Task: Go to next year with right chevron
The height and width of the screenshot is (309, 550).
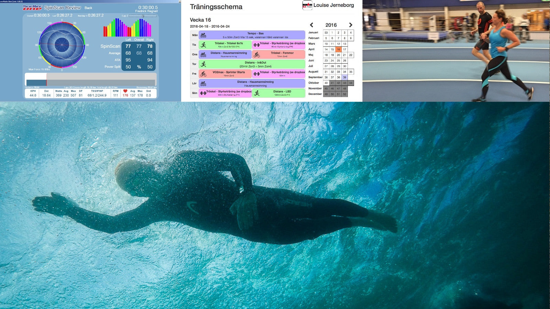Action: pyautogui.click(x=351, y=25)
